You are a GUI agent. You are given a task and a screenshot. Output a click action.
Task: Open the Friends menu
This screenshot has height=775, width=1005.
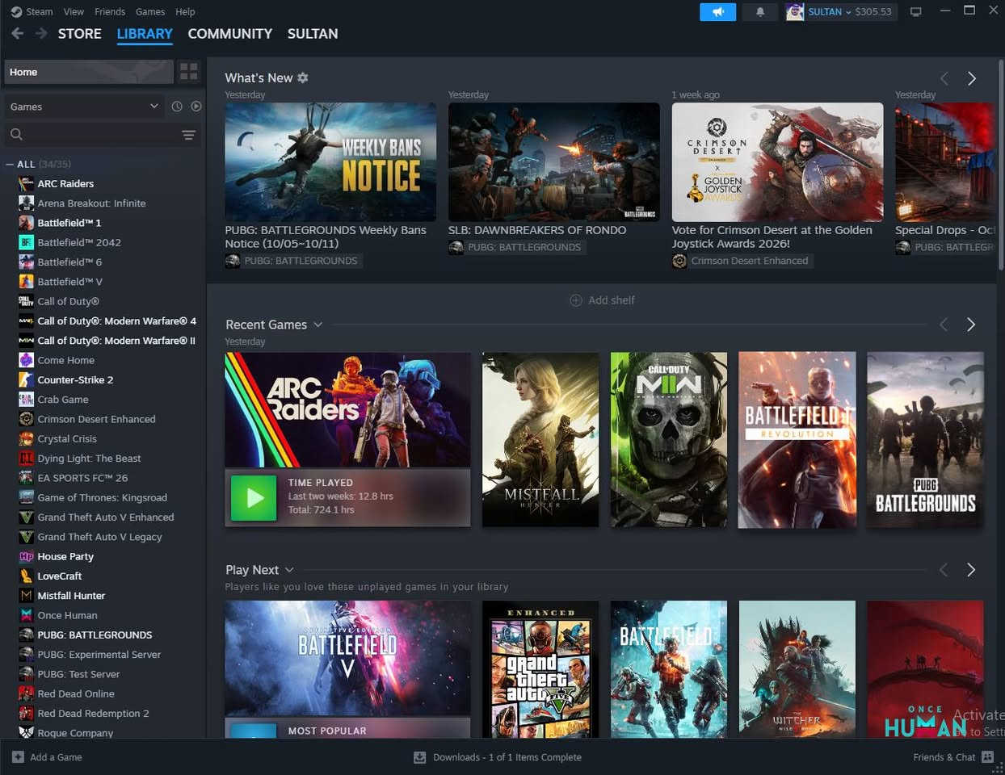pyautogui.click(x=110, y=12)
